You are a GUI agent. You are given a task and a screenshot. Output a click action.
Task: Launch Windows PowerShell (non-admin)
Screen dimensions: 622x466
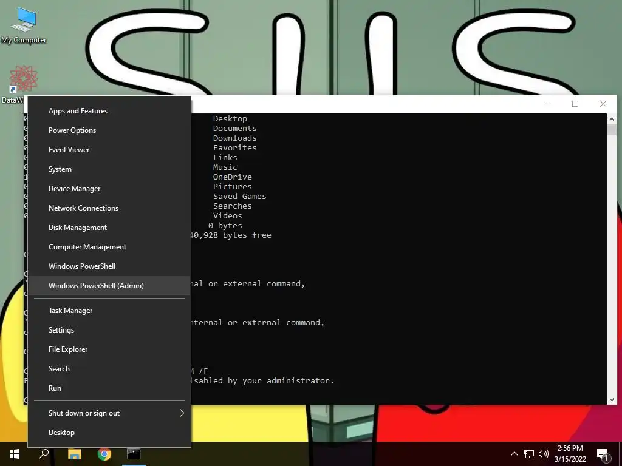[109, 266]
